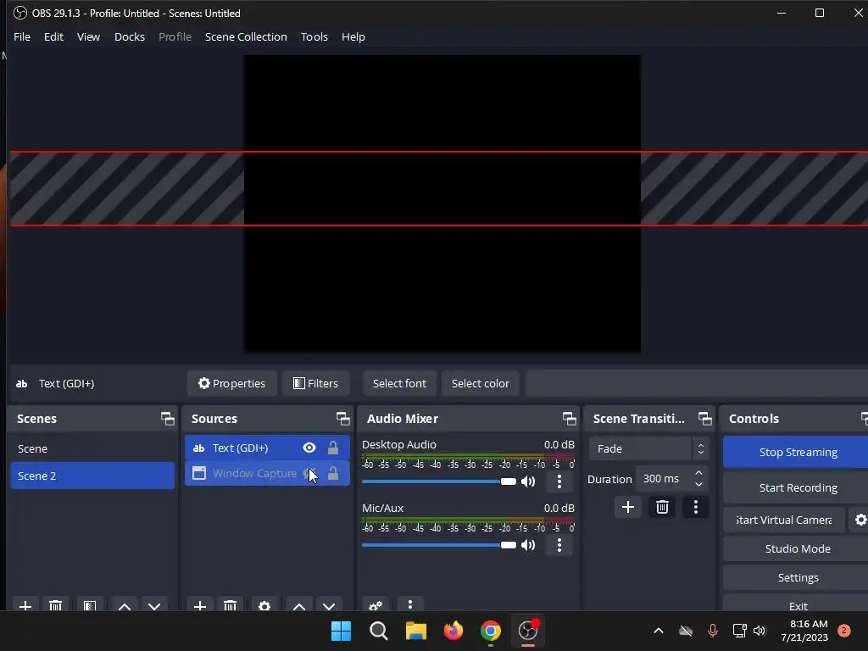Viewport: 868px width, 651px height.
Task: Open virtual camera settings gear
Action: 860,520
